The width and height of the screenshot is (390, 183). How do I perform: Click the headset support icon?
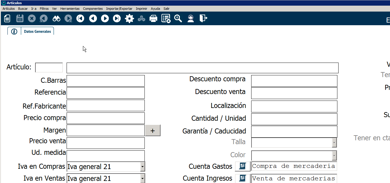(191, 19)
